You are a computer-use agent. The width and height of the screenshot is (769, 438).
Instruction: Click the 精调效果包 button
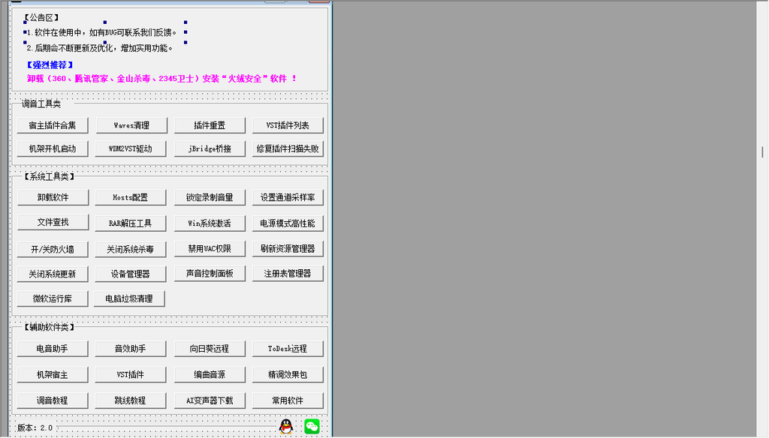pyautogui.click(x=288, y=375)
